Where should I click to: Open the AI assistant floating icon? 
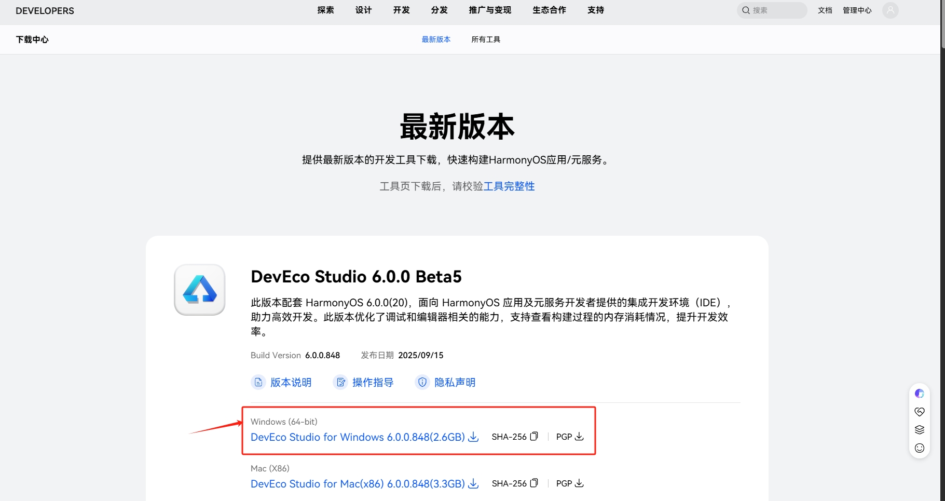pyautogui.click(x=919, y=394)
